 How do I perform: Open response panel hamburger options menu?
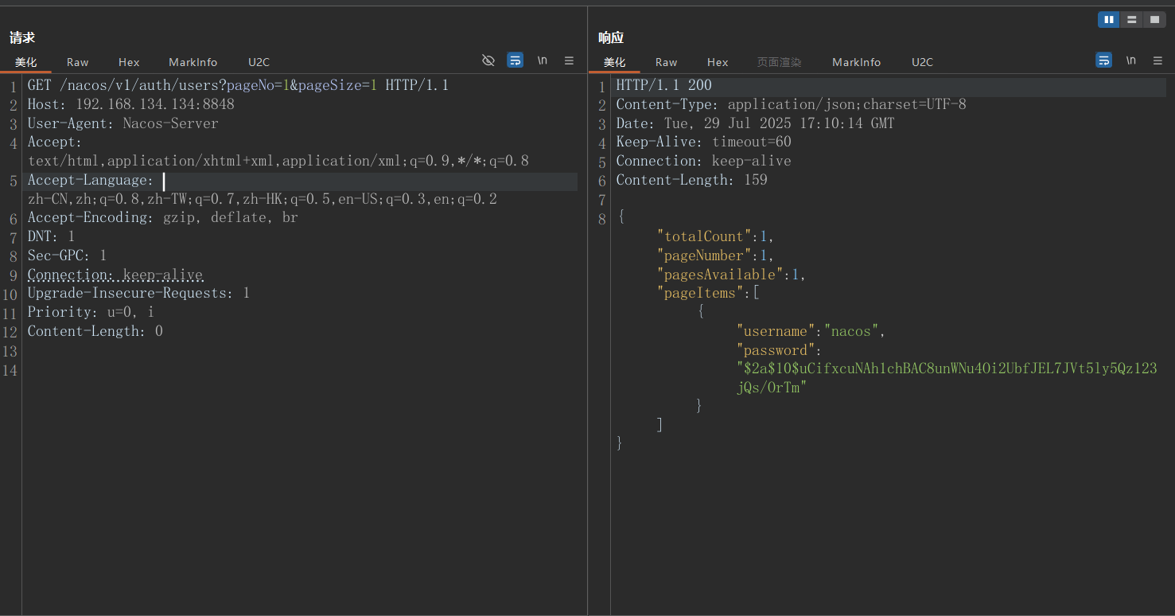coord(1157,60)
